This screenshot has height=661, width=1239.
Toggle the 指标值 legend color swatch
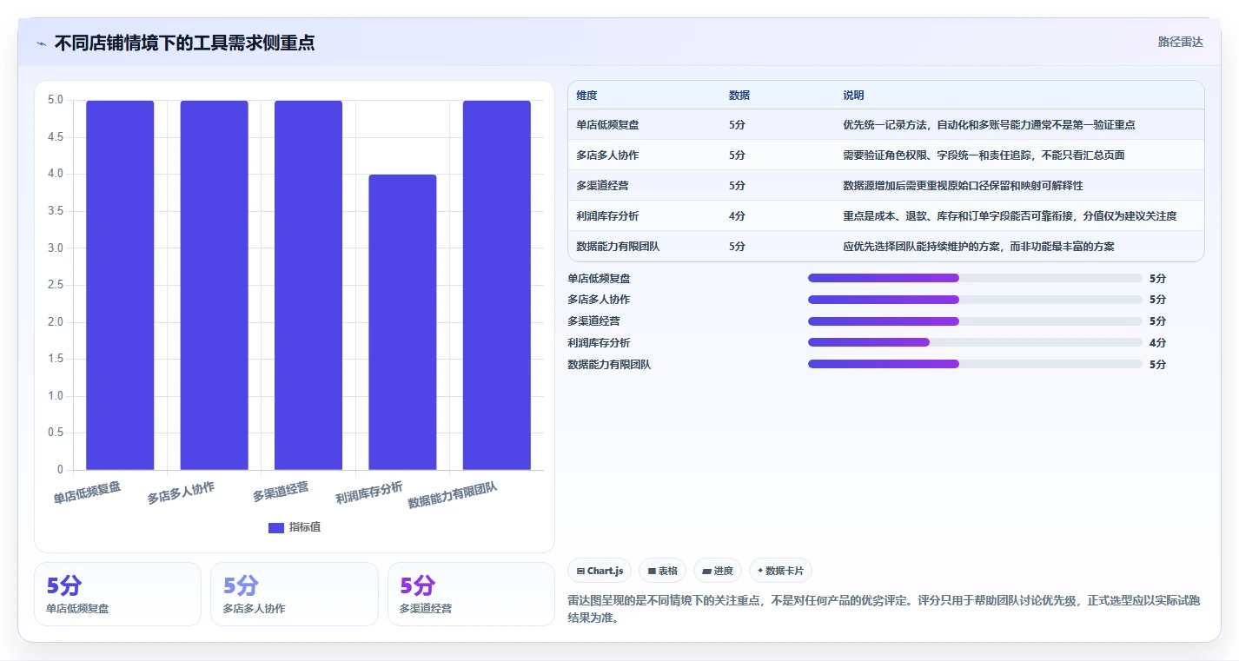click(x=276, y=527)
